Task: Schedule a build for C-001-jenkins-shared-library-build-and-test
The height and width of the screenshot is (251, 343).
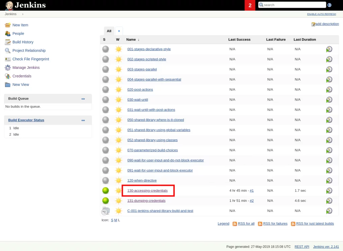Action: pos(329,211)
